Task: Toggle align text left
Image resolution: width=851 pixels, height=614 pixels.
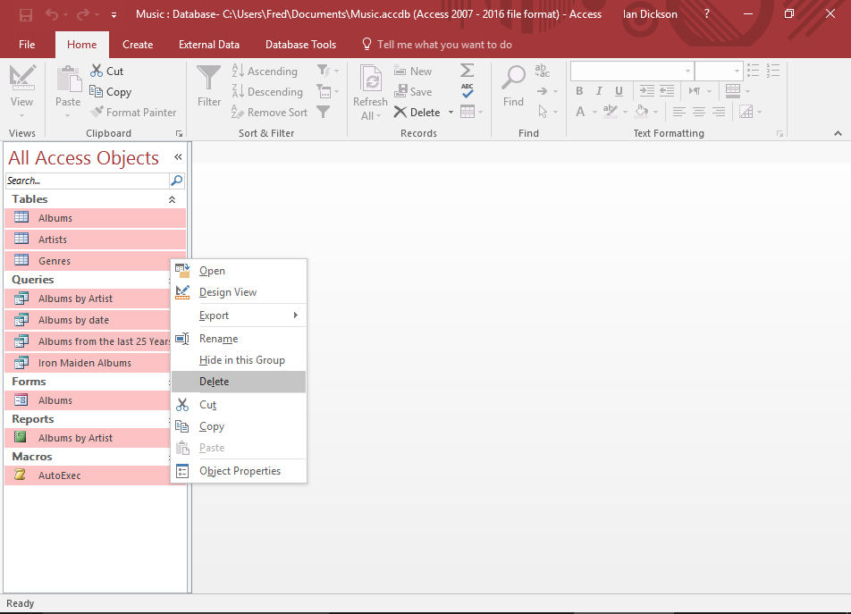Action: click(679, 112)
